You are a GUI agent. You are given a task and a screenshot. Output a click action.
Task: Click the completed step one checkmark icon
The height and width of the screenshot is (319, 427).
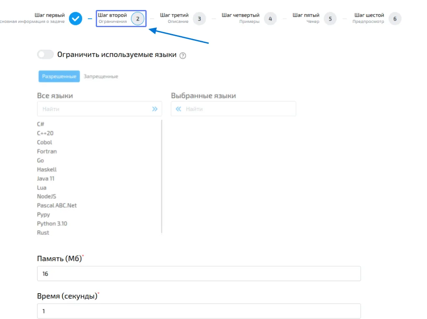point(75,19)
